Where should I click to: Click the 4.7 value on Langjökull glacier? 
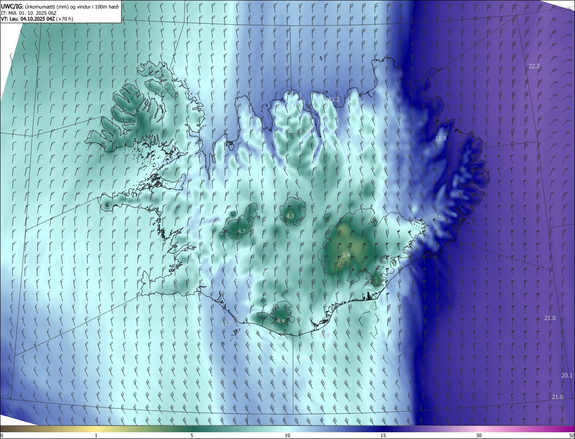[242, 232]
